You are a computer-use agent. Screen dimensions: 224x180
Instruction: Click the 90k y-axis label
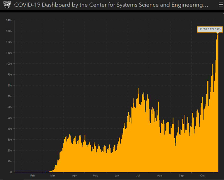click(10, 75)
